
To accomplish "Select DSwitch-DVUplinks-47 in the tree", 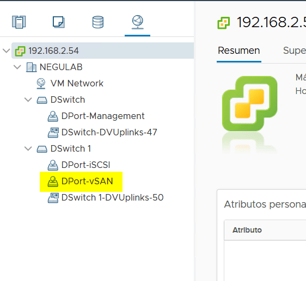I will coord(109,132).
